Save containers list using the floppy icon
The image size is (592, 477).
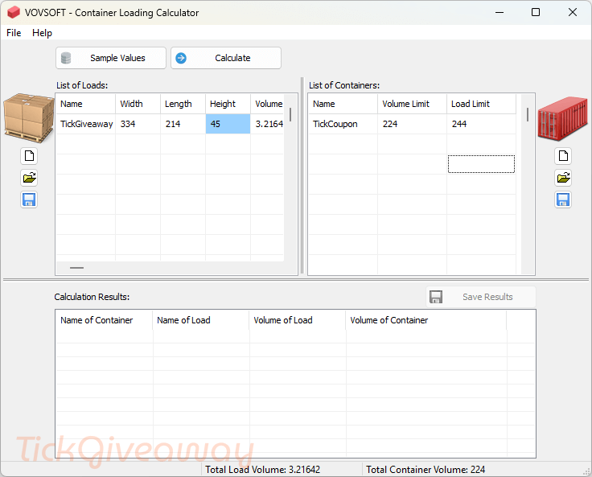(563, 199)
